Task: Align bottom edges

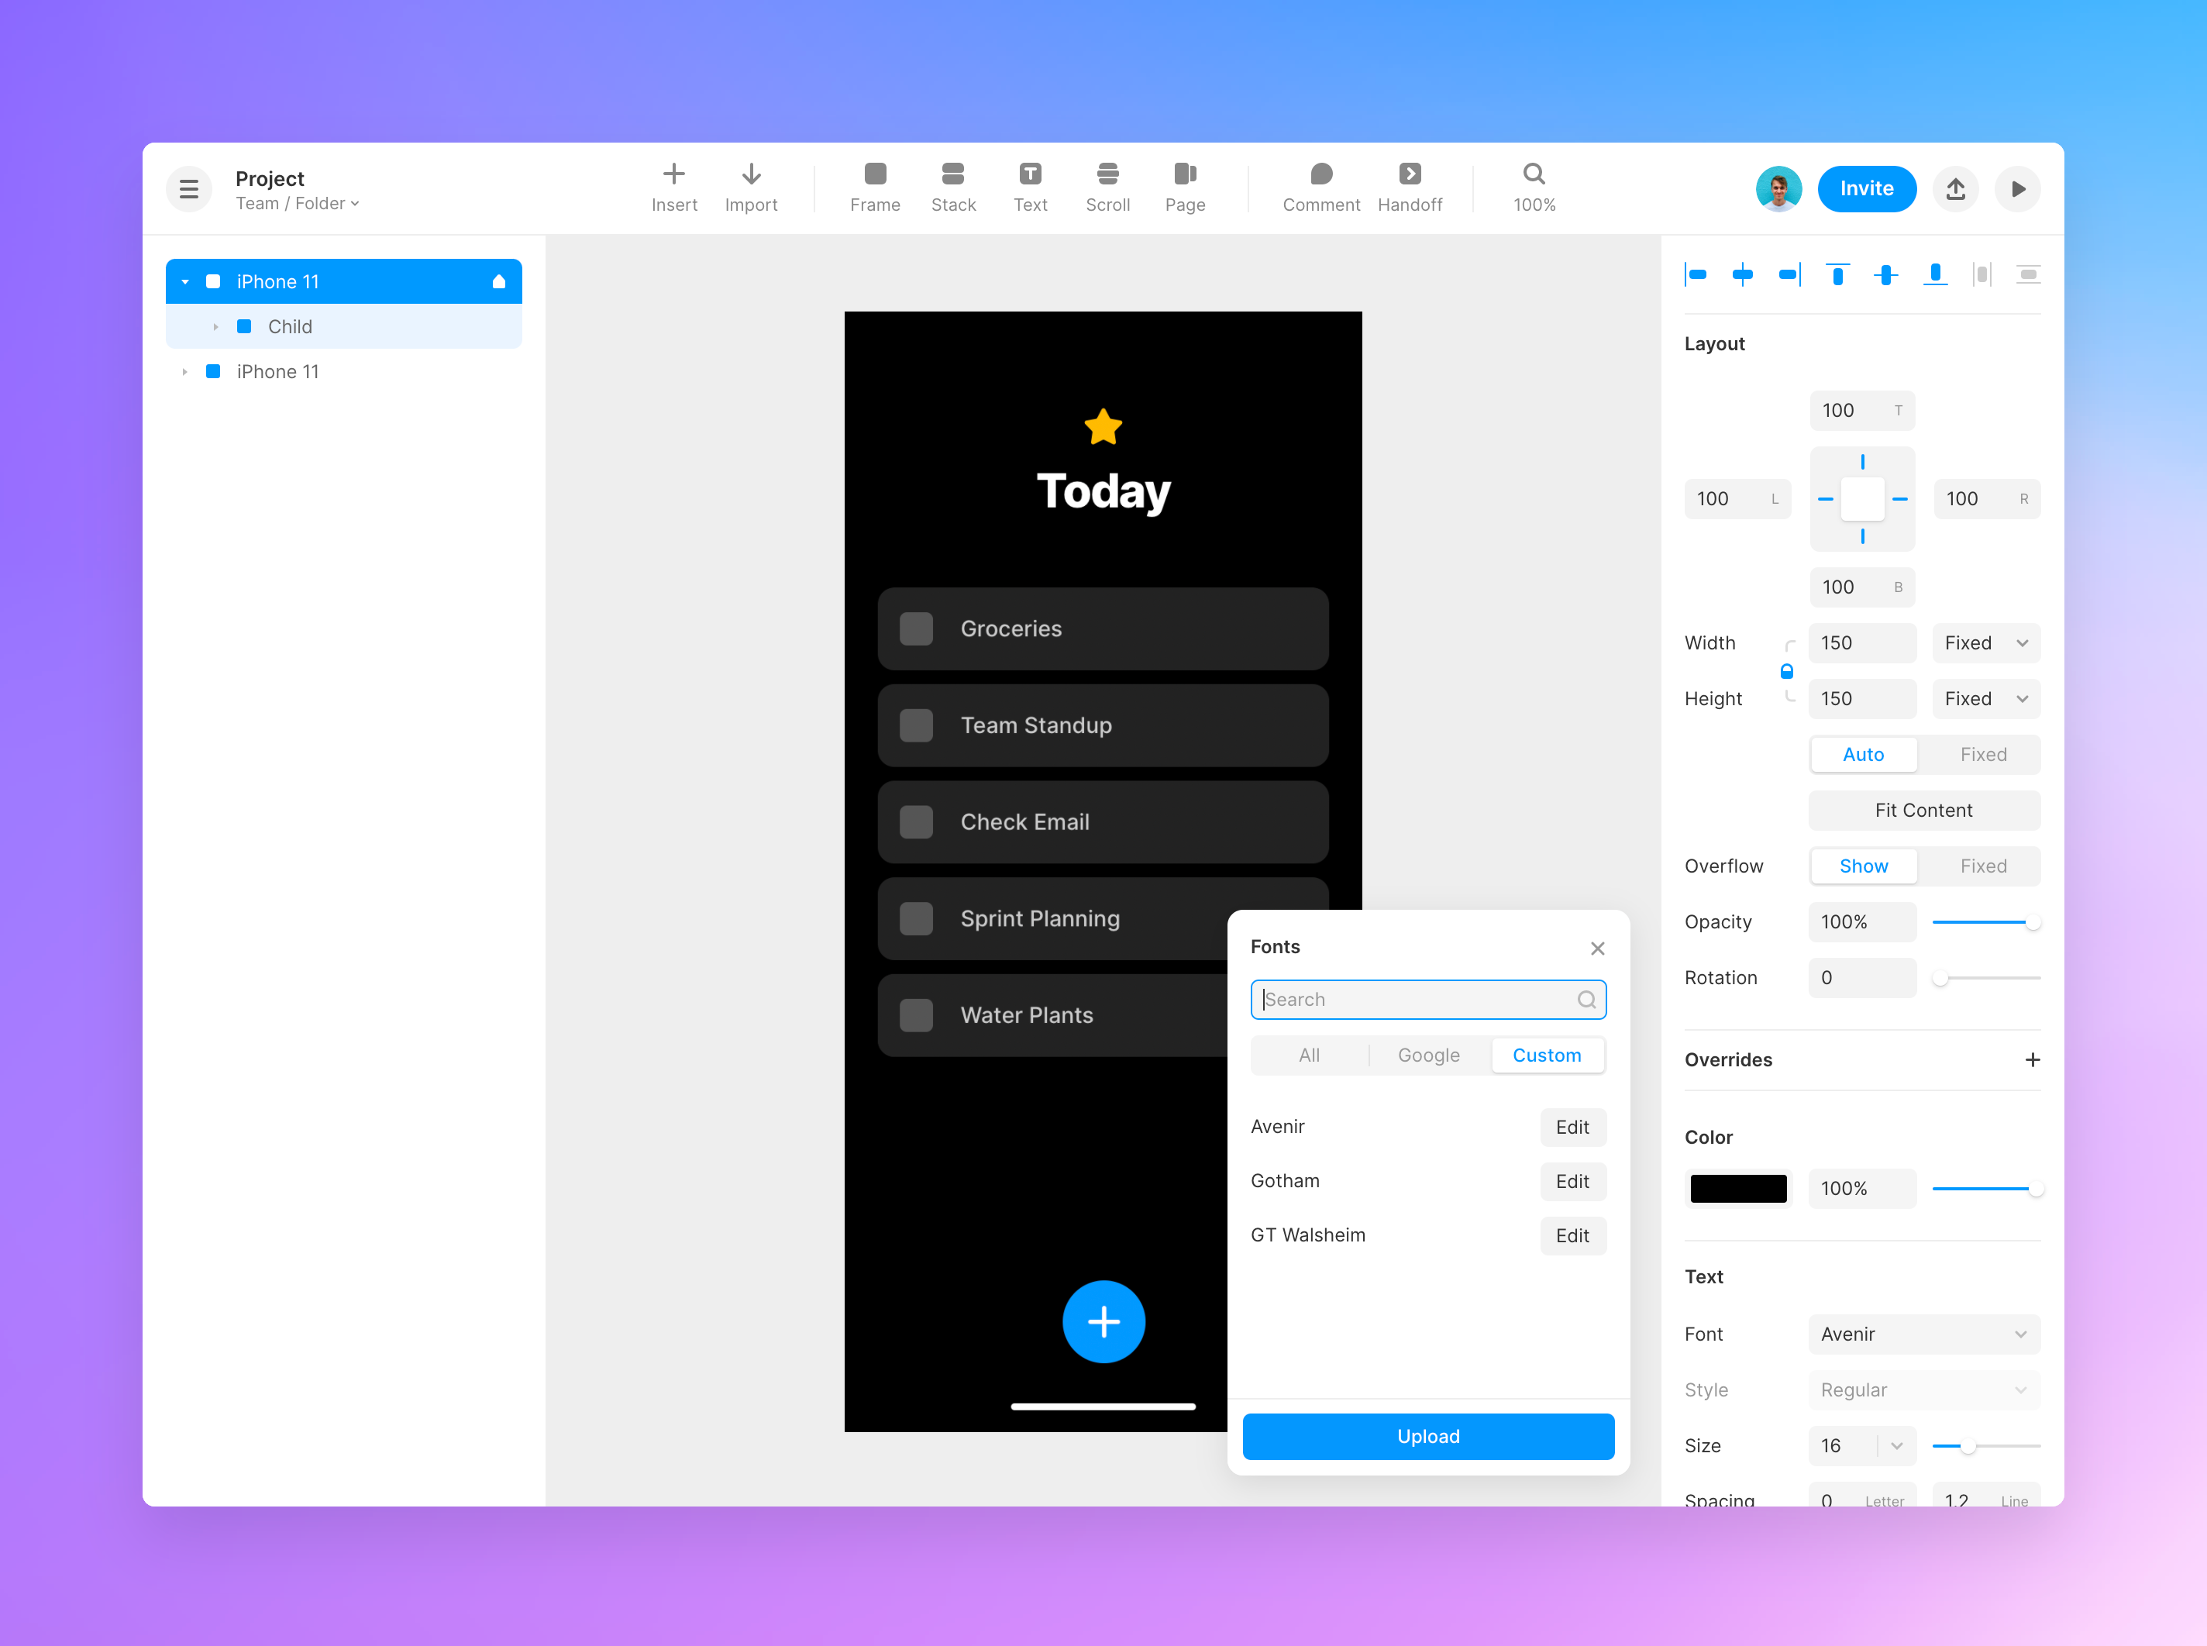Action: point(1935,275)
